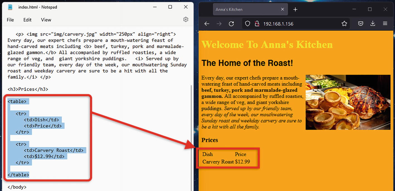Click the Firefox forward arrow
This screenshot has height=191, width=395.
pos(219,24)
